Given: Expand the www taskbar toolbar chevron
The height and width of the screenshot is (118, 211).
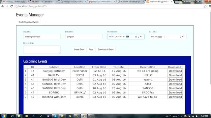Looking at the screenshot, I should point(179,115).
